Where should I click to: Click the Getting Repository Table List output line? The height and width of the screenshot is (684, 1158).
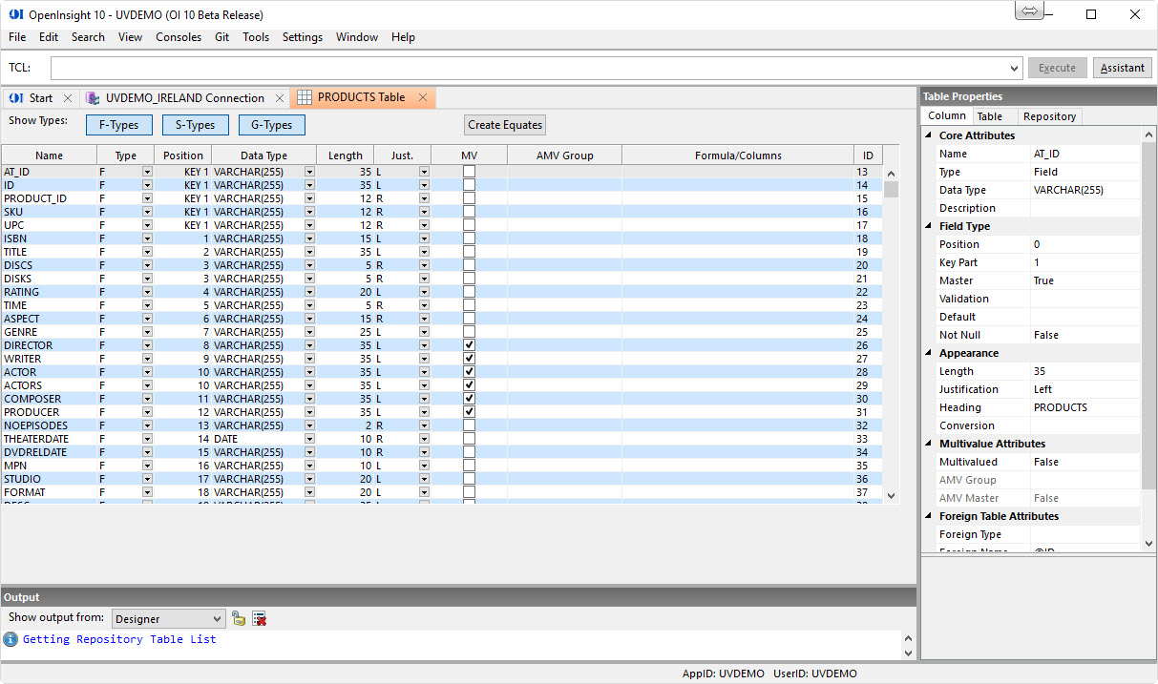pyautogui.click(x=119, y=639)
